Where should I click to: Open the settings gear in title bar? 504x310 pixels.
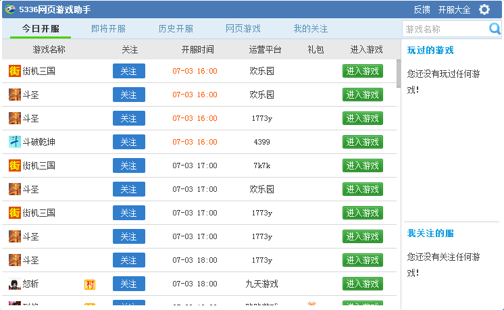point(484,9)
